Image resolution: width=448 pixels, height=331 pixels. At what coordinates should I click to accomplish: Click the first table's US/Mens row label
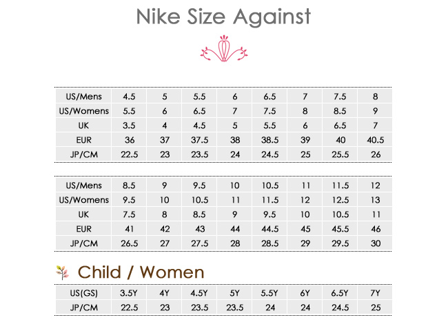[83, 97]
